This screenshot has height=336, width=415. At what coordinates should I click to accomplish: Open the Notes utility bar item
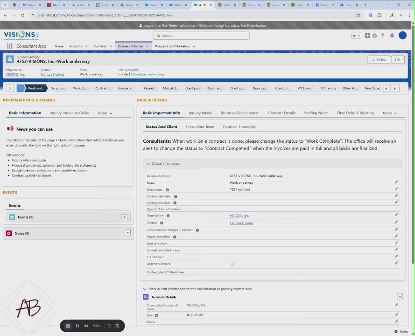point(401,331)
